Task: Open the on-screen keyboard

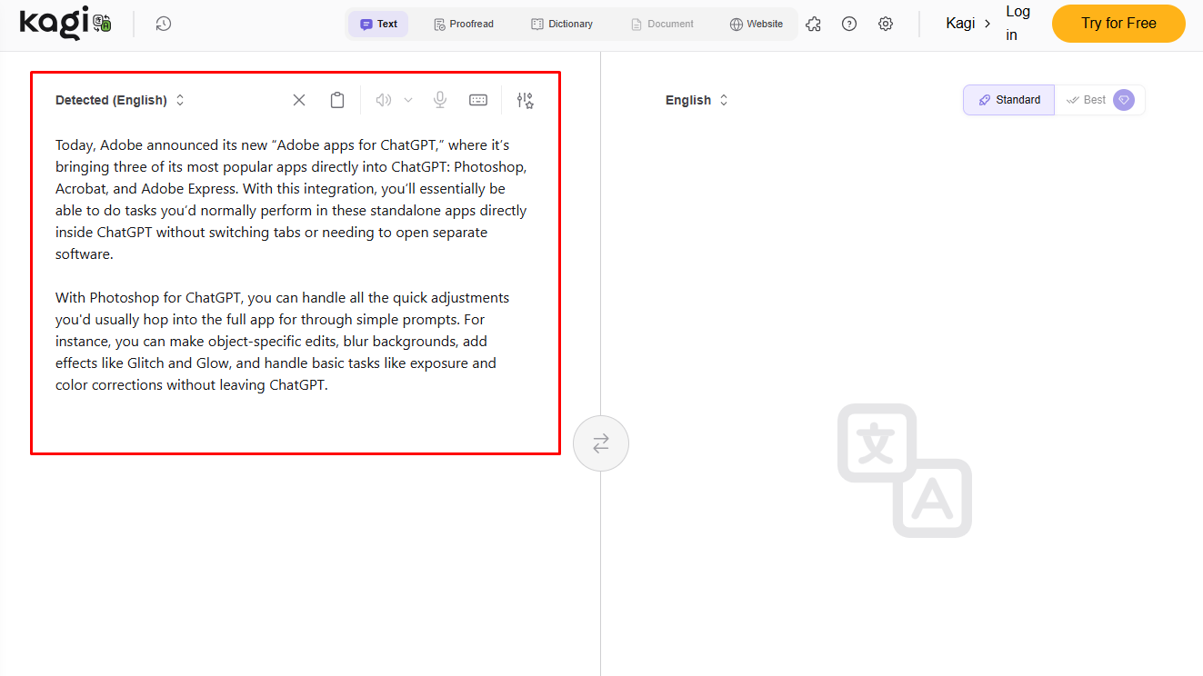Action: tap(478, 100)
